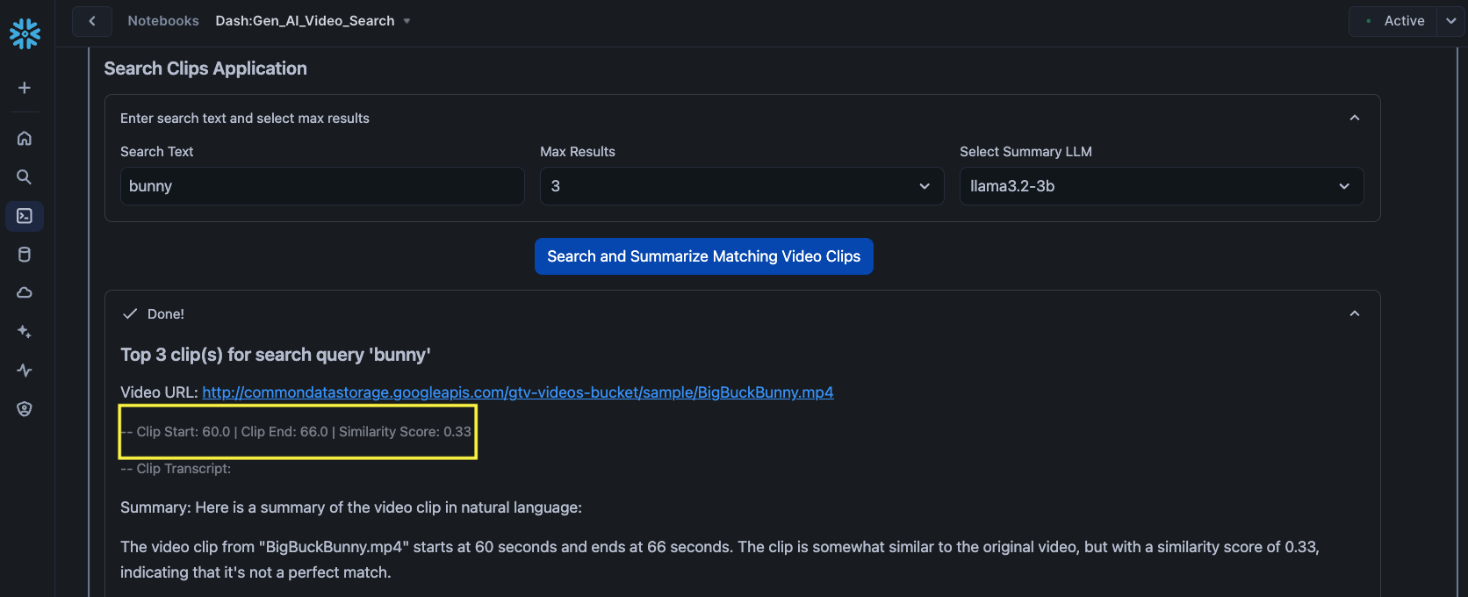Click the Search Text field containing 'bunny'

[x=322, y=186]
